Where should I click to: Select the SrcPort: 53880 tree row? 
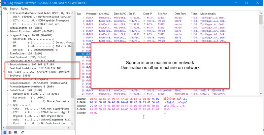tap(20, 76)
